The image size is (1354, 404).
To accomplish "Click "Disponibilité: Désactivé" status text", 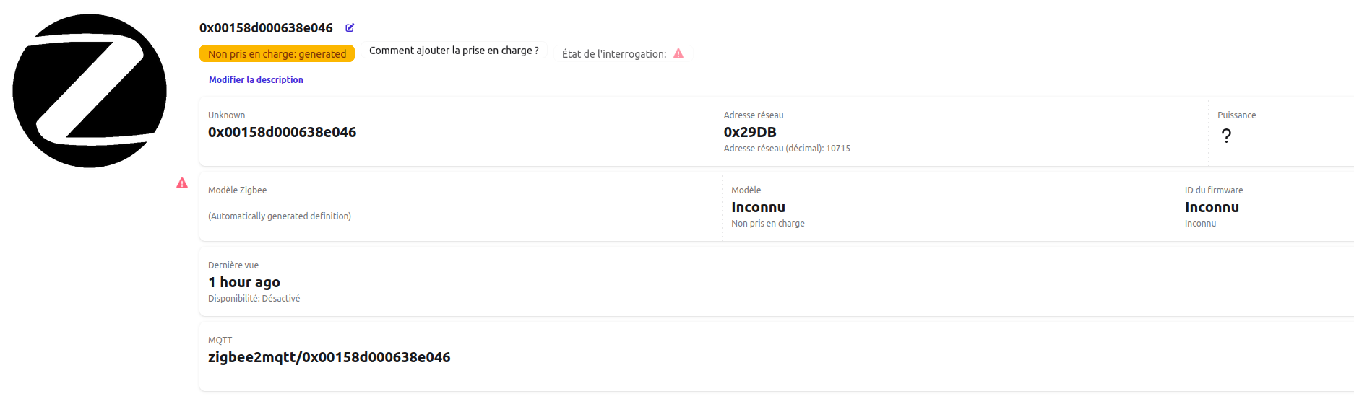I will pyautogui.click(x=254, y=299).
